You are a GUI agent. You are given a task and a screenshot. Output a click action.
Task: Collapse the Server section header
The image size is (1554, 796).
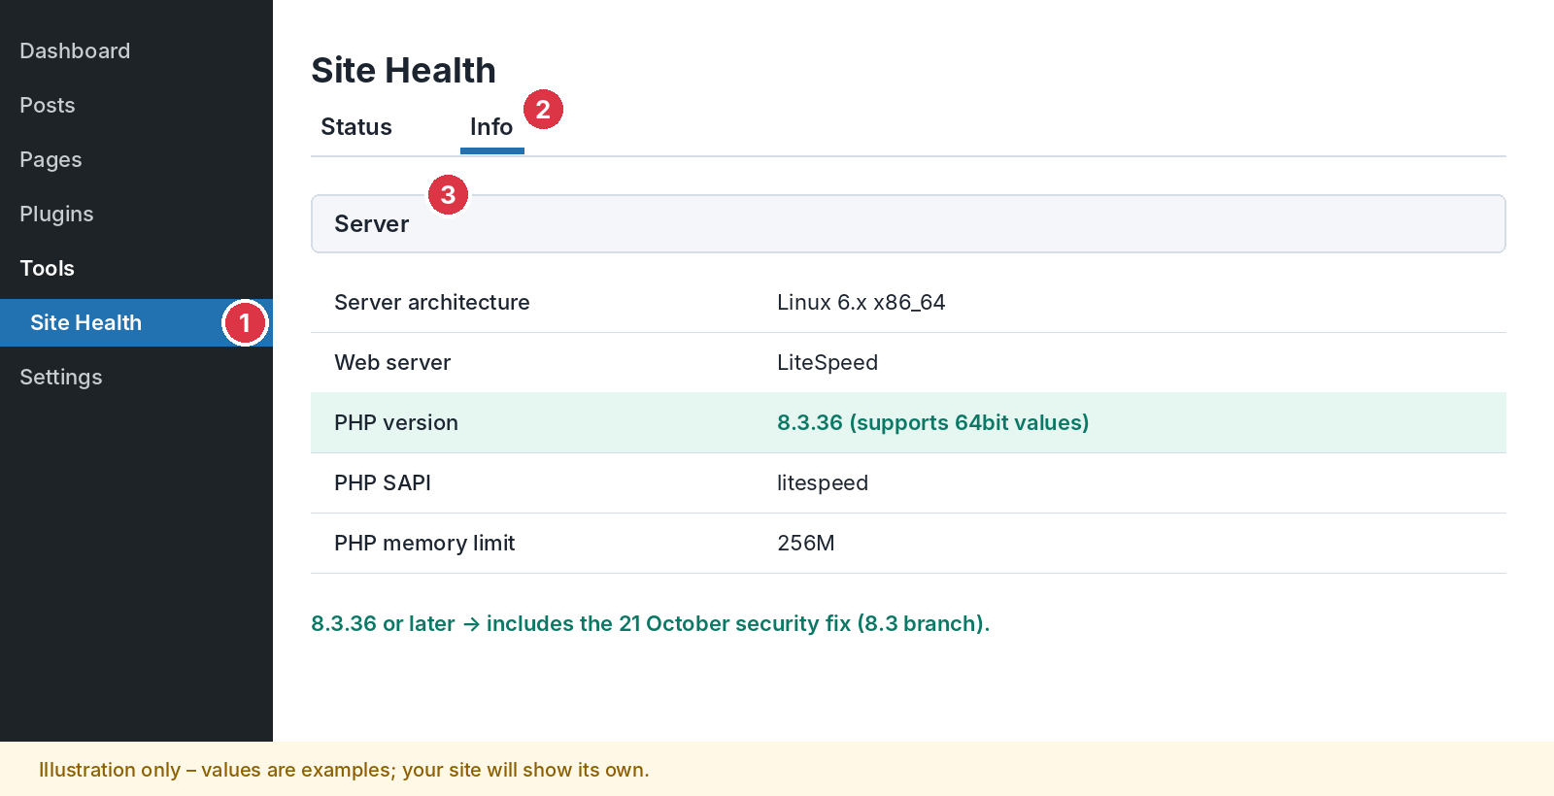908,223
